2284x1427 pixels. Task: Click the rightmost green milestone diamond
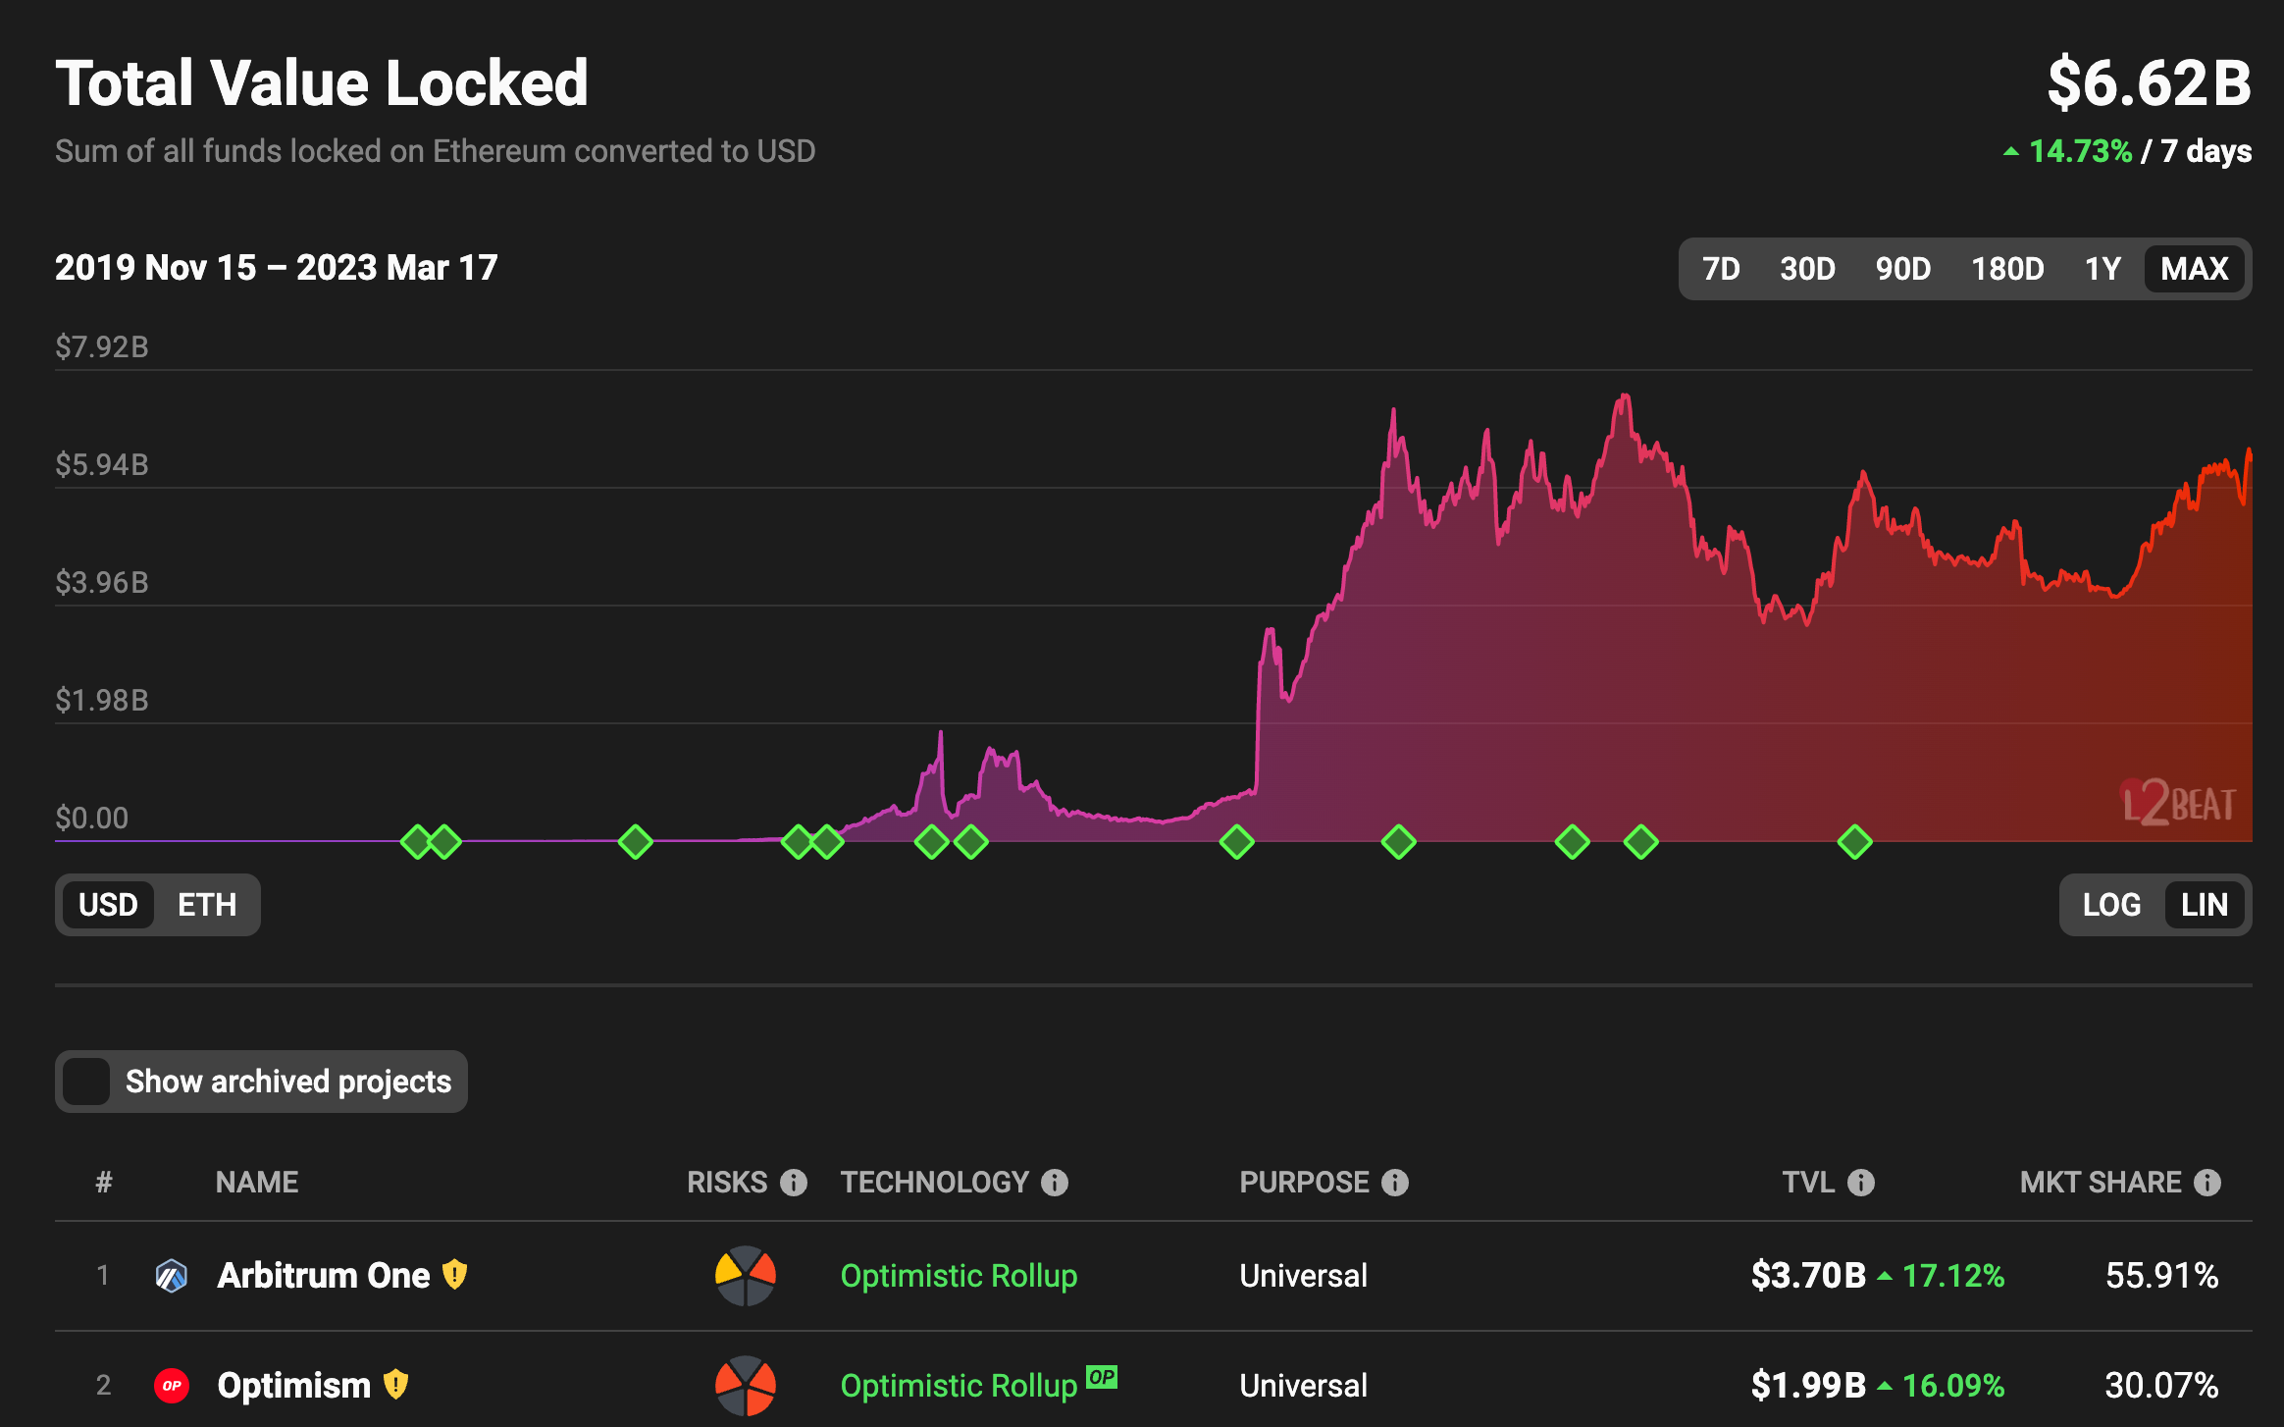1854,841
